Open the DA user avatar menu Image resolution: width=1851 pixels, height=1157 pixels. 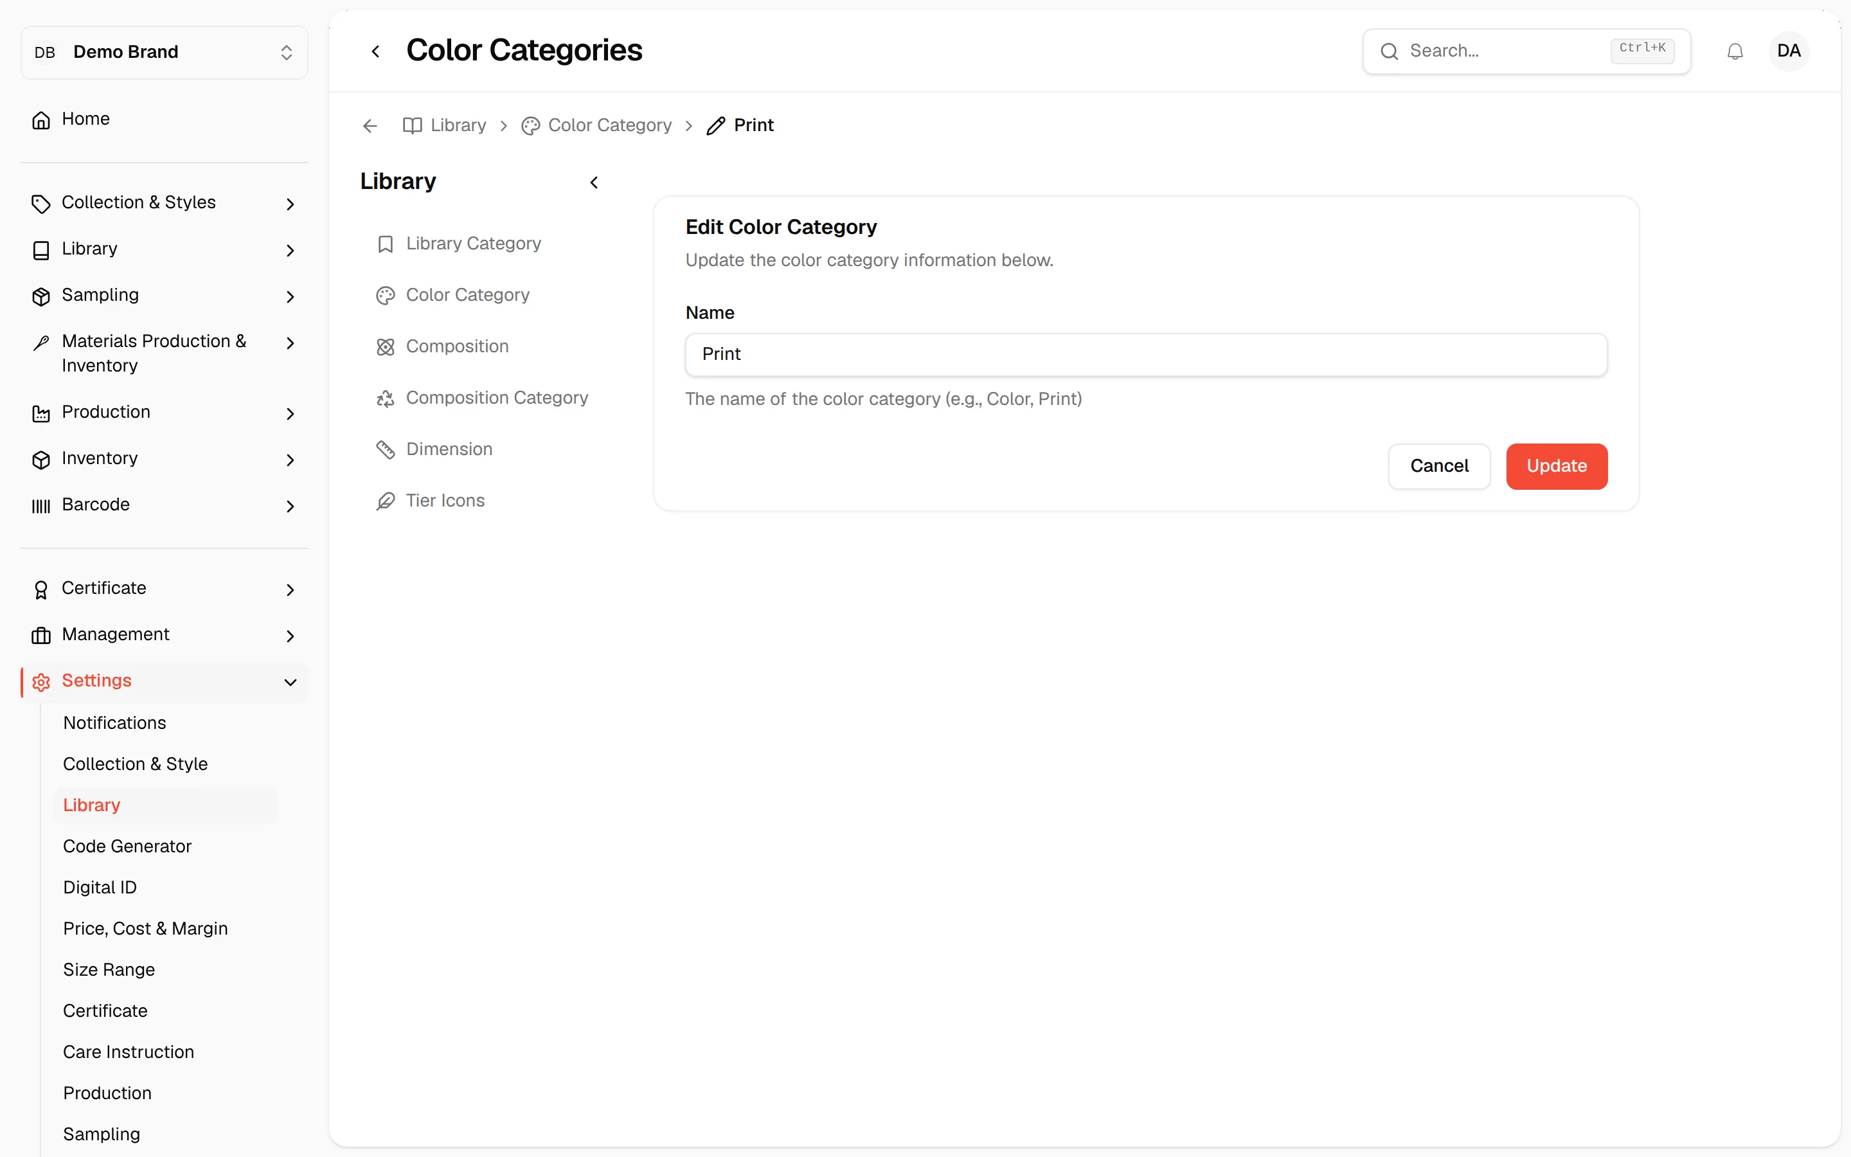pos(1788,51)
